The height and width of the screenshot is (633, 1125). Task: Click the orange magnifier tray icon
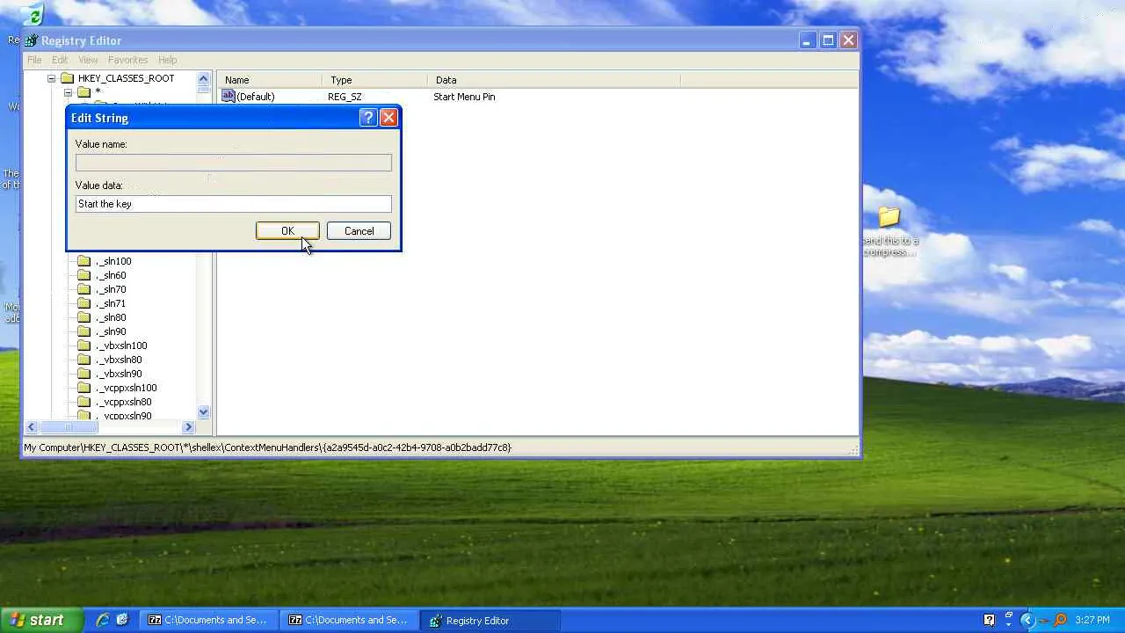[x=1060, y=620]
